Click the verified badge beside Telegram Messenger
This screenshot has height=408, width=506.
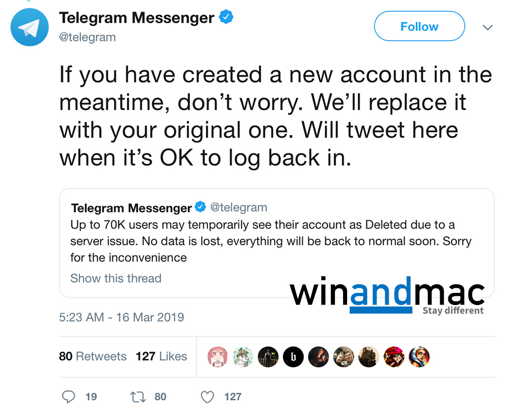[226, 18]
